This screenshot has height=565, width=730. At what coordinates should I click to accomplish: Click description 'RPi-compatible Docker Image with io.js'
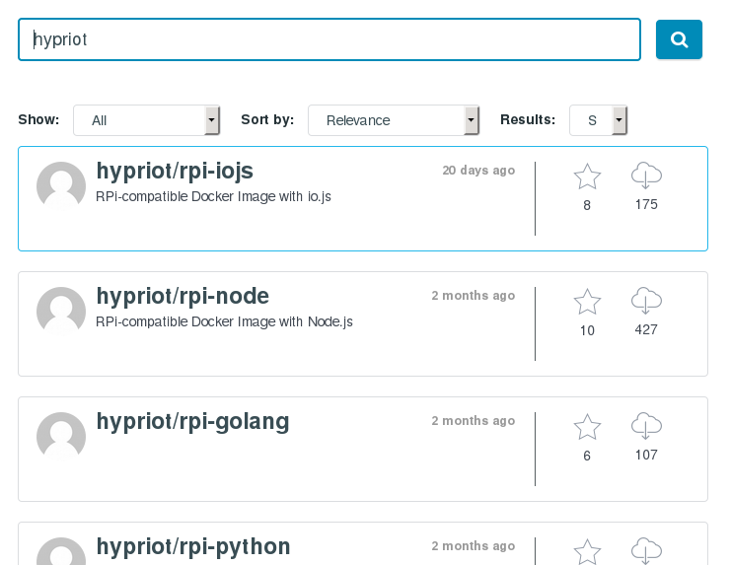pyautogui.click(x=213, y=197)
